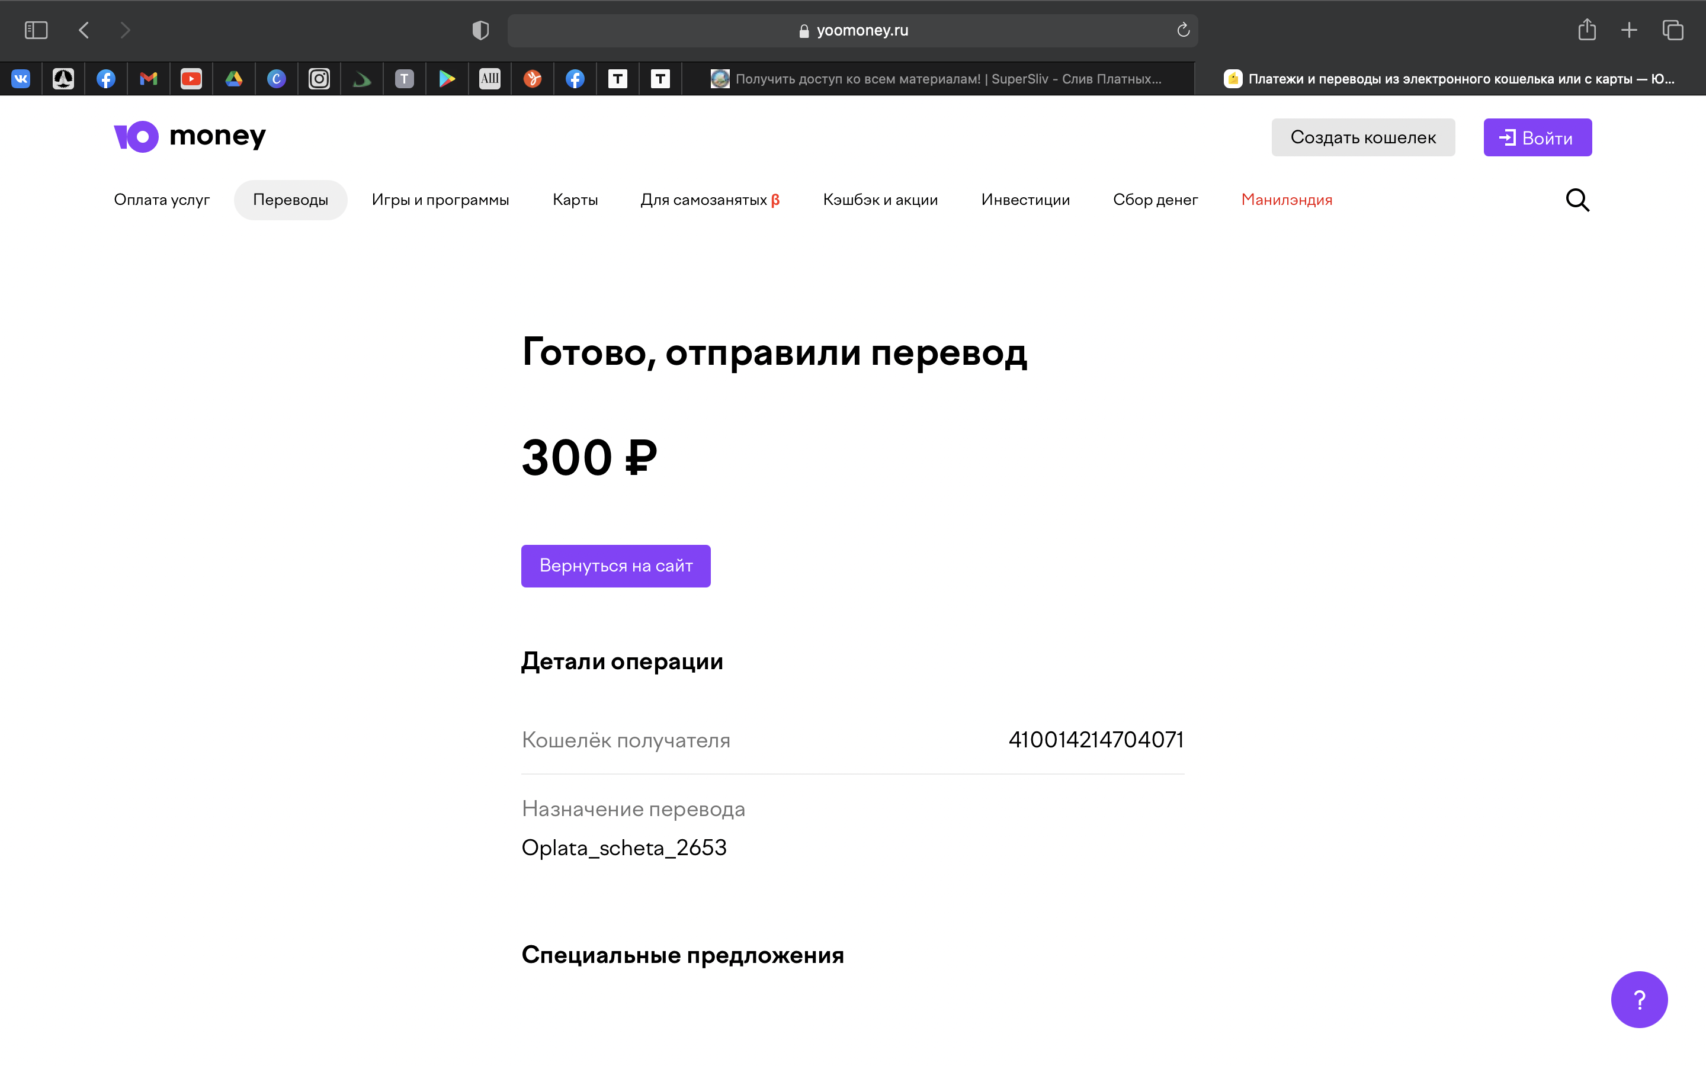
Task: Show the tab overview
Action: (1673, 30)
